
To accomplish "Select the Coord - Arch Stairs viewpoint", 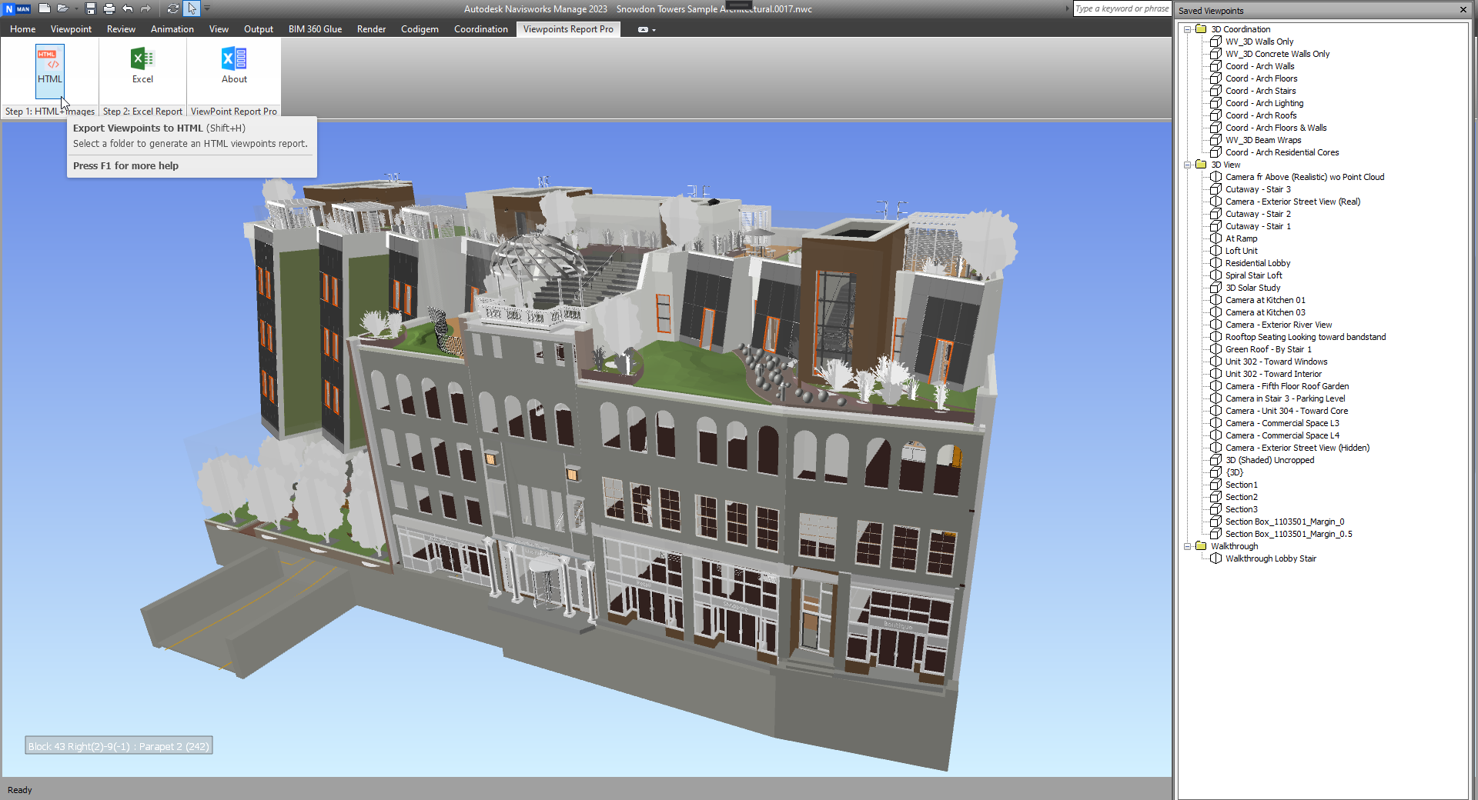I will coord(1260,91).
